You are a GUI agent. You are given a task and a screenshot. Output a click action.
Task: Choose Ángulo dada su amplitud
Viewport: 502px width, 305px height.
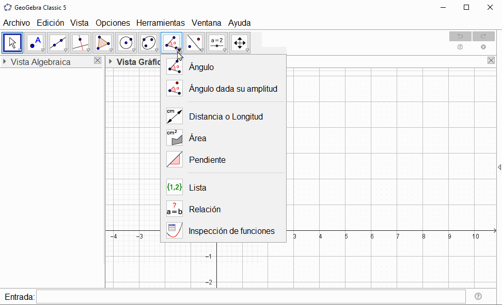(x=232, y=89)
